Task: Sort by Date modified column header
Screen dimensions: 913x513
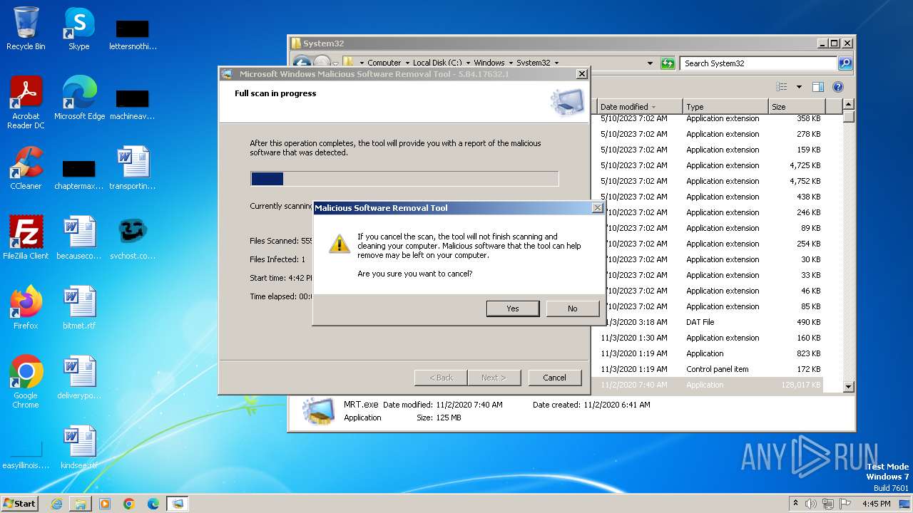Action: 639,107
